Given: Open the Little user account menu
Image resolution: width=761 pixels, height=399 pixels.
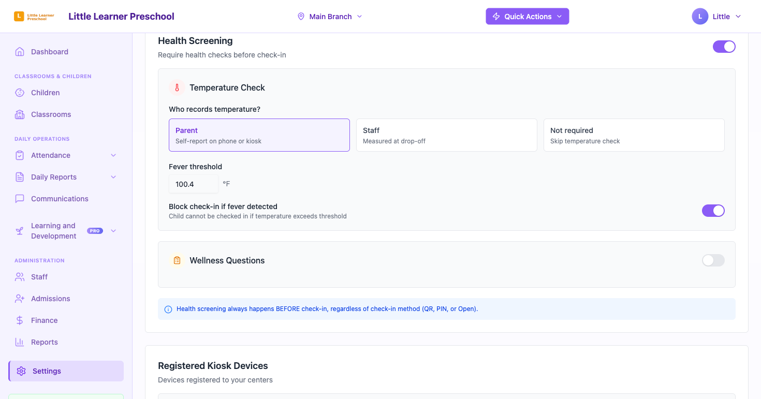Looking at the screenshot, I should coord(717,17).
